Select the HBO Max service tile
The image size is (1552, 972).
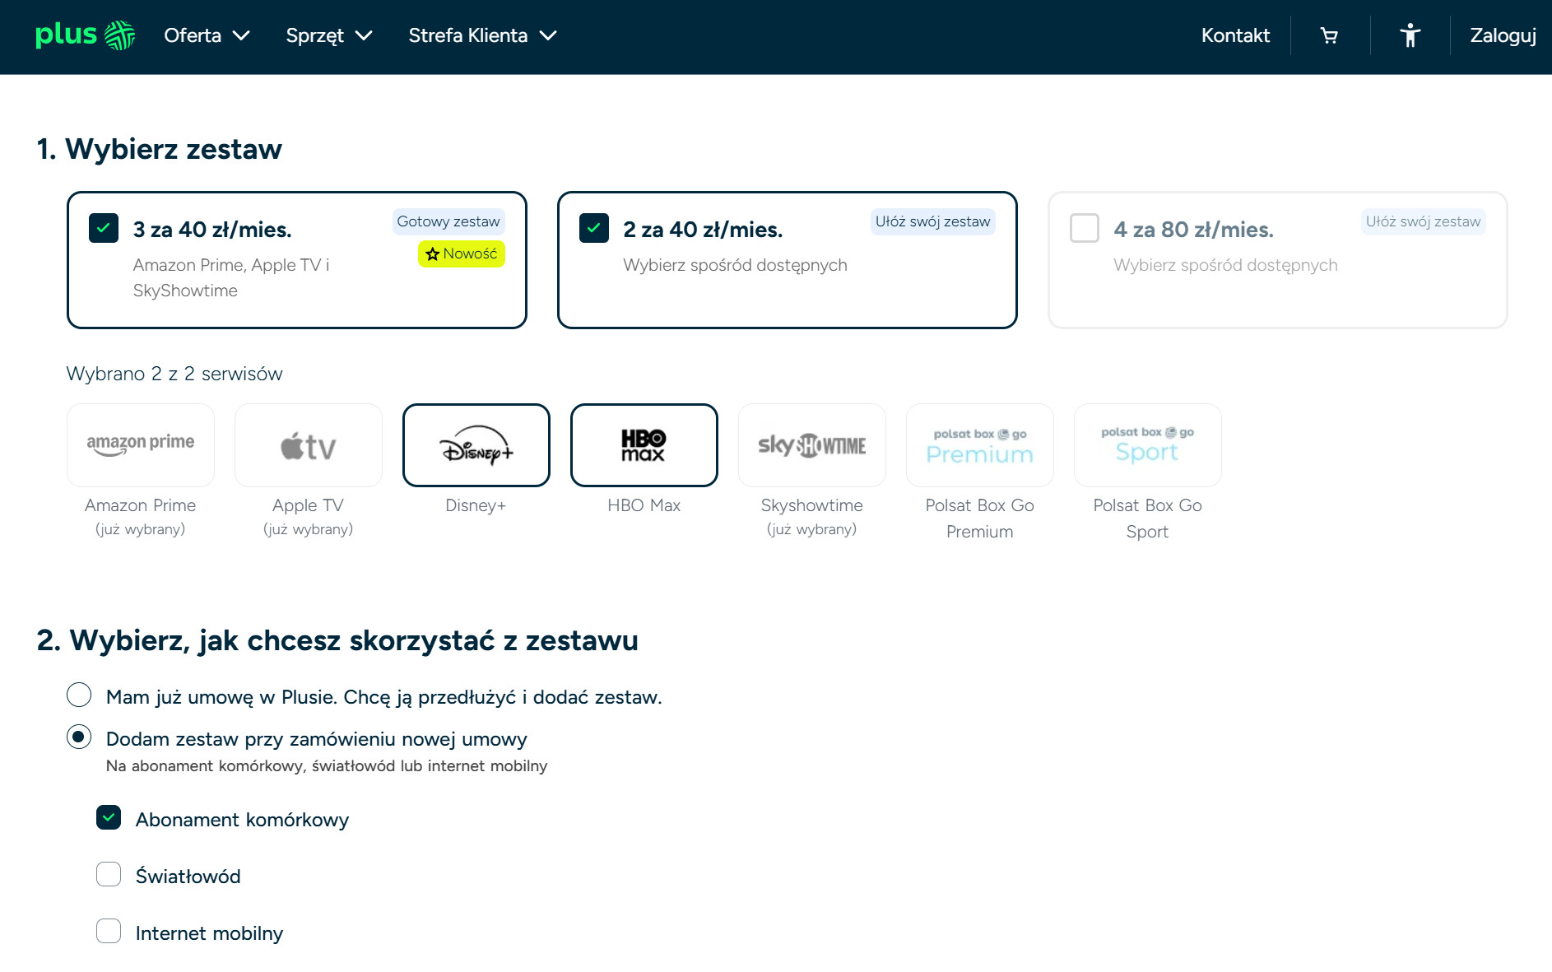click(x=644, y=445)
